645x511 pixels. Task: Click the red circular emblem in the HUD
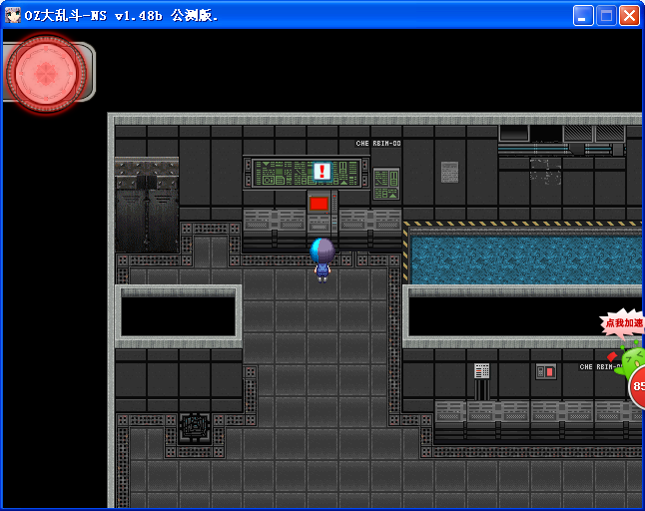pos(47,73)
